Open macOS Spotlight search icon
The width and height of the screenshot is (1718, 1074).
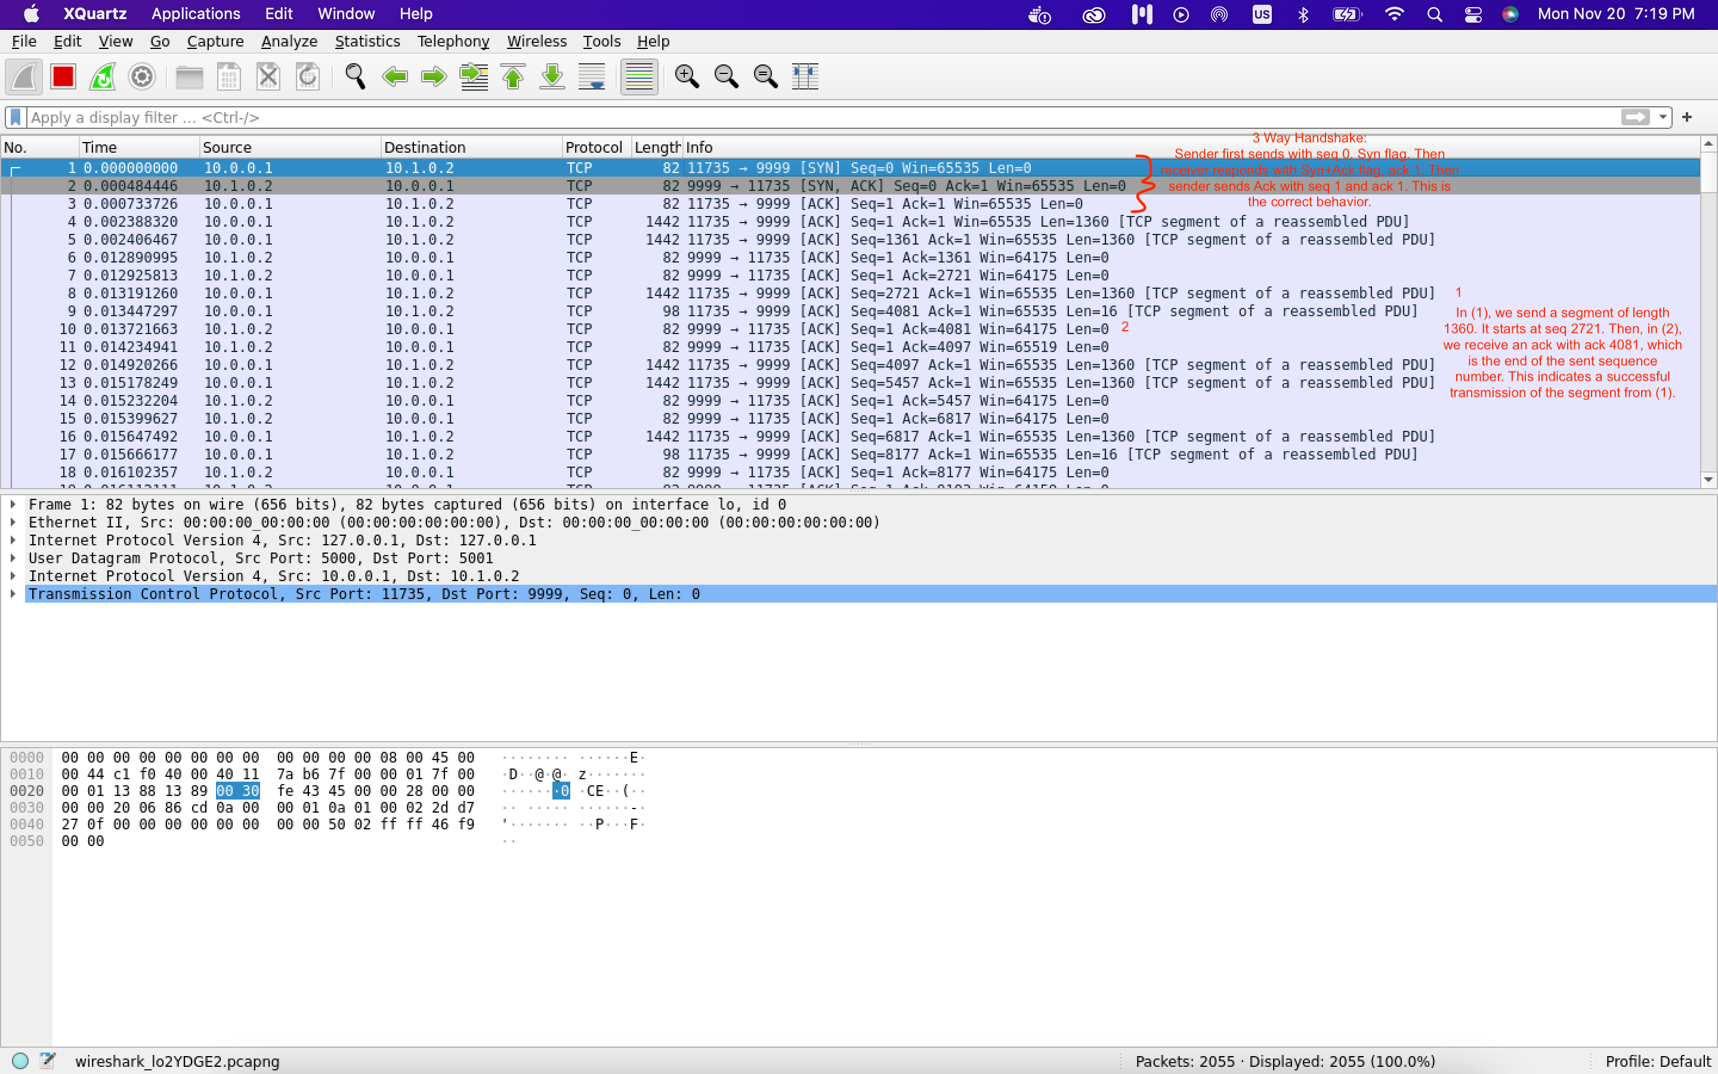click(x=1434, y=14)
